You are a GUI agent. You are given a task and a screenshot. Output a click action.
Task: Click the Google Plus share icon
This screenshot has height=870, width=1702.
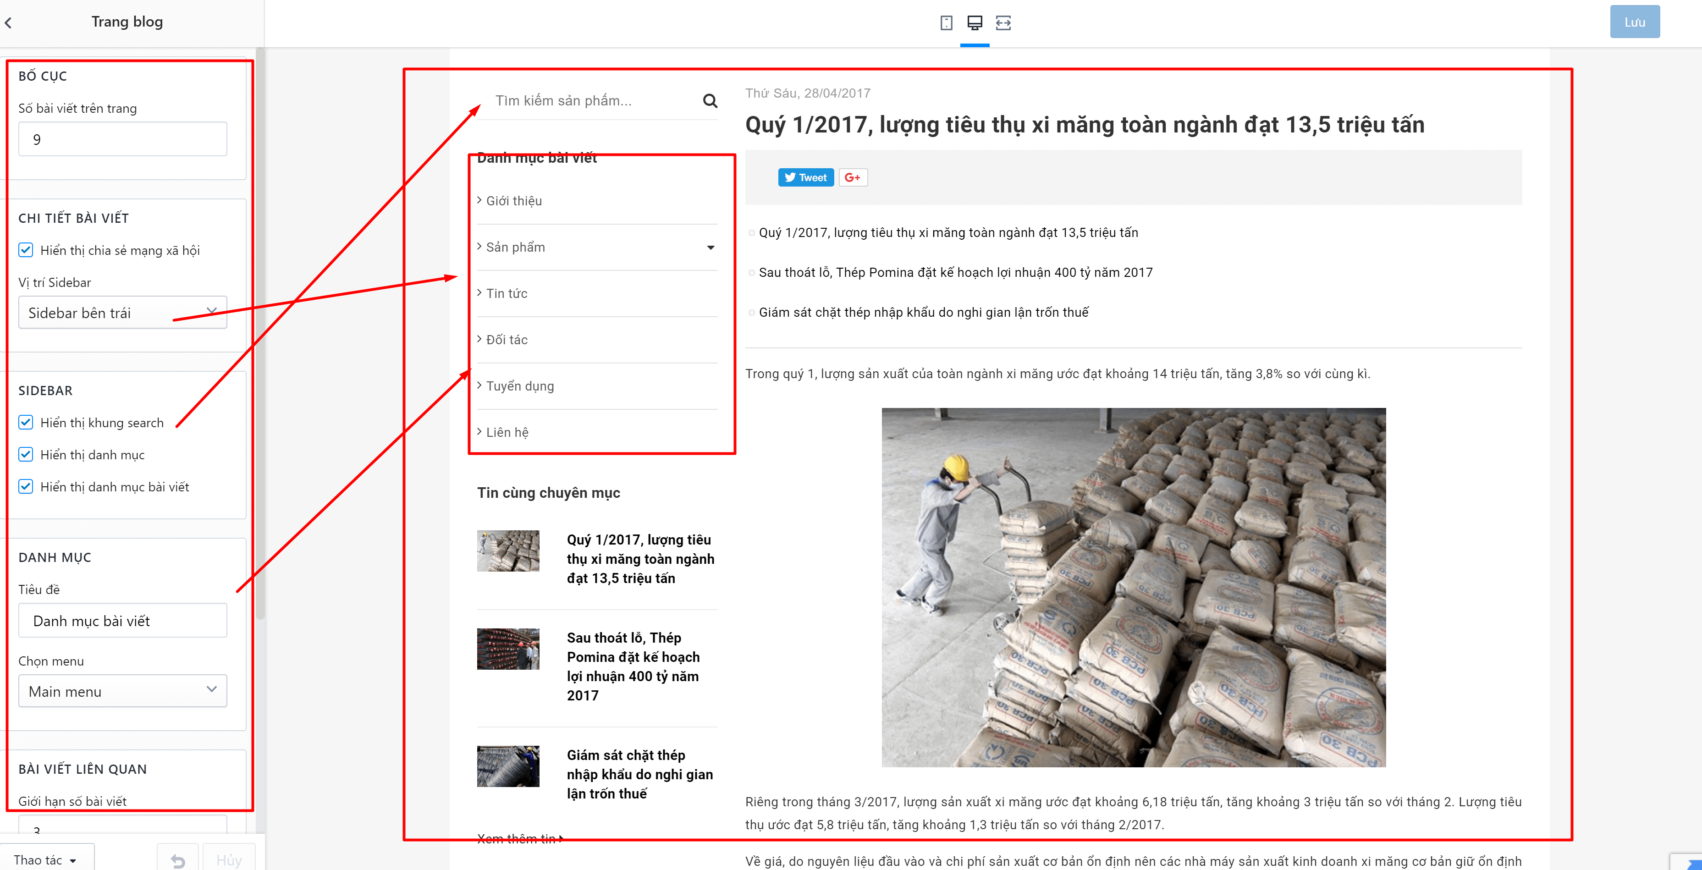[852, 177]
